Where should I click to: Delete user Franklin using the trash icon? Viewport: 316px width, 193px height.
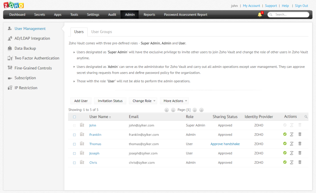300,134
